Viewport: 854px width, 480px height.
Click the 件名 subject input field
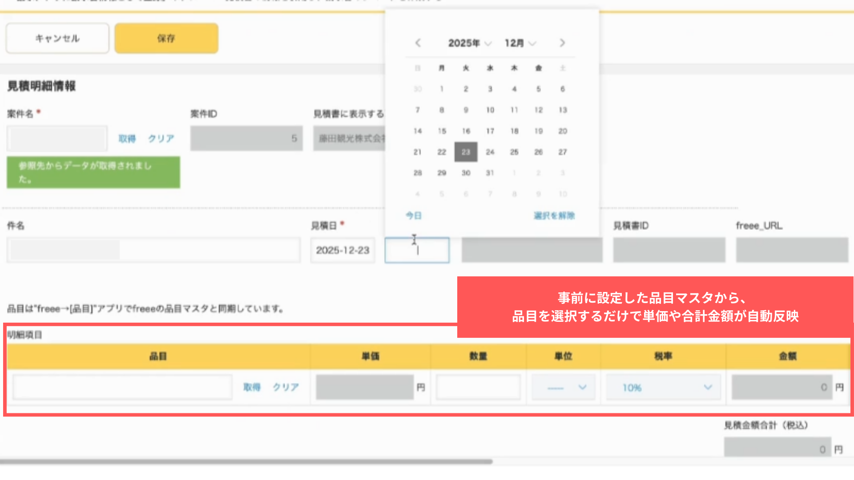[x=153, y=250]
